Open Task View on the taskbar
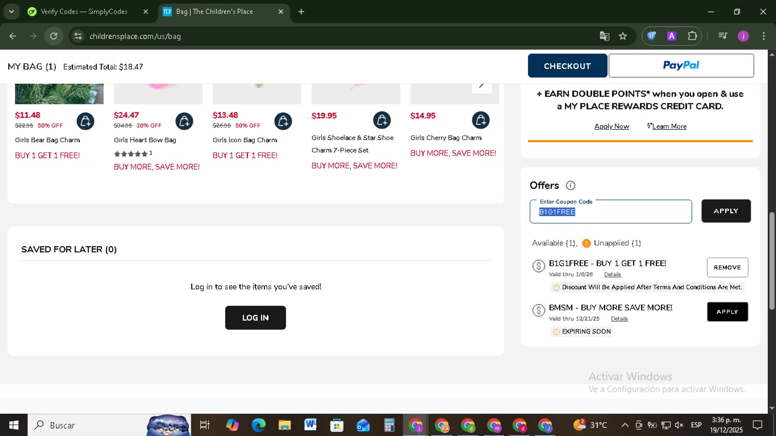Image resolution: width=776 pixels, height=436 pixels. pyautogui.click(x=205, y=425)
